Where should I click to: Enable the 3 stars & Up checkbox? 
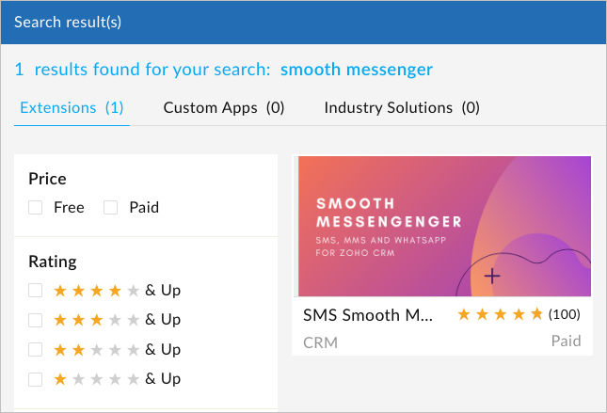point(35,320)
